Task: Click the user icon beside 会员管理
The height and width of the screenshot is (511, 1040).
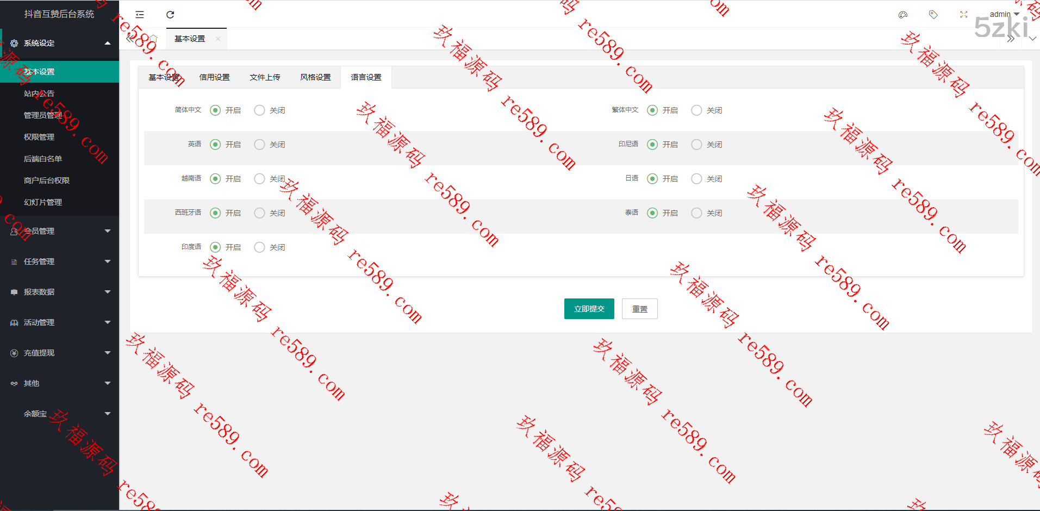Action: (x=14, y=231)
